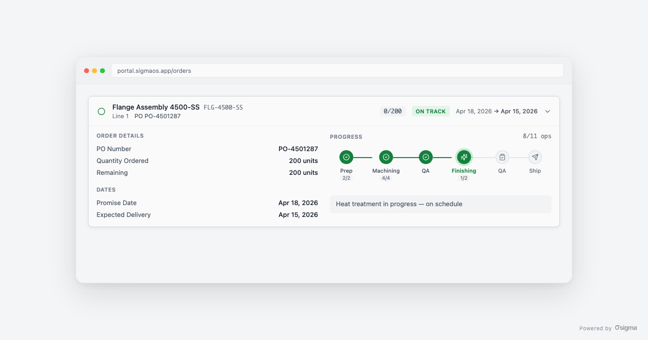Select the completed Prep stage check icon
Image resolution: width=648 pixels, height=340 pixels.
pyautogui.click(x=346, y=157)
